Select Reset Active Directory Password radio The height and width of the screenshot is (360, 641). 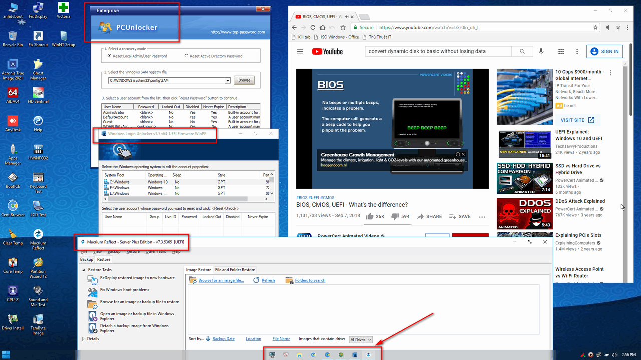click(x=187, y=56)
